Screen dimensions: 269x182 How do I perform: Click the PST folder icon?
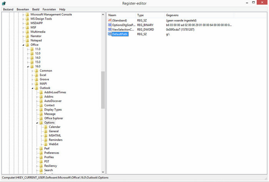click(x=41, y=161)
